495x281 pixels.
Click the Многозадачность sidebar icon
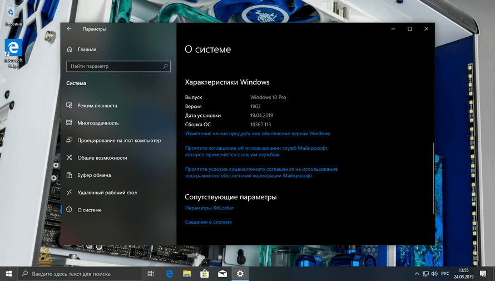coord(69,123)
